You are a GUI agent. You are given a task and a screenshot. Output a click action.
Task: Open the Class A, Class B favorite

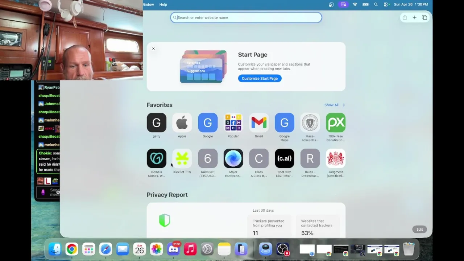point(259,158)
